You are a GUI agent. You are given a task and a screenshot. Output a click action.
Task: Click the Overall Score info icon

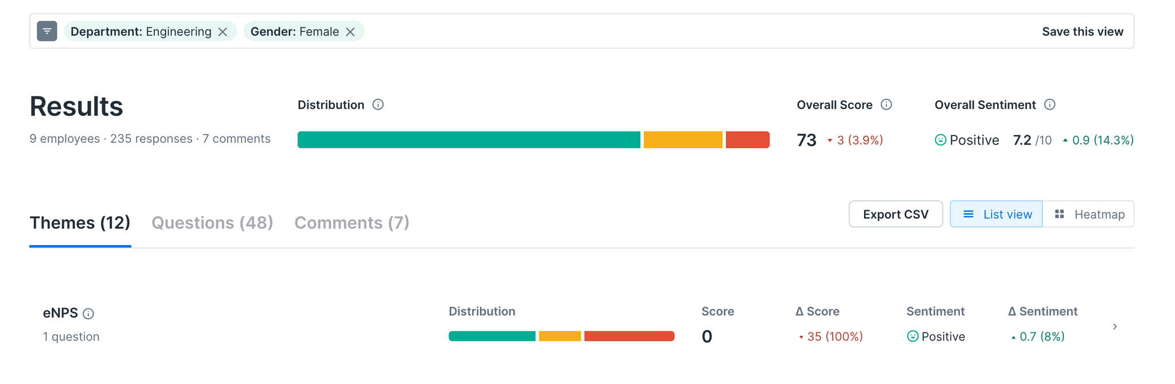tap(886, 104)
